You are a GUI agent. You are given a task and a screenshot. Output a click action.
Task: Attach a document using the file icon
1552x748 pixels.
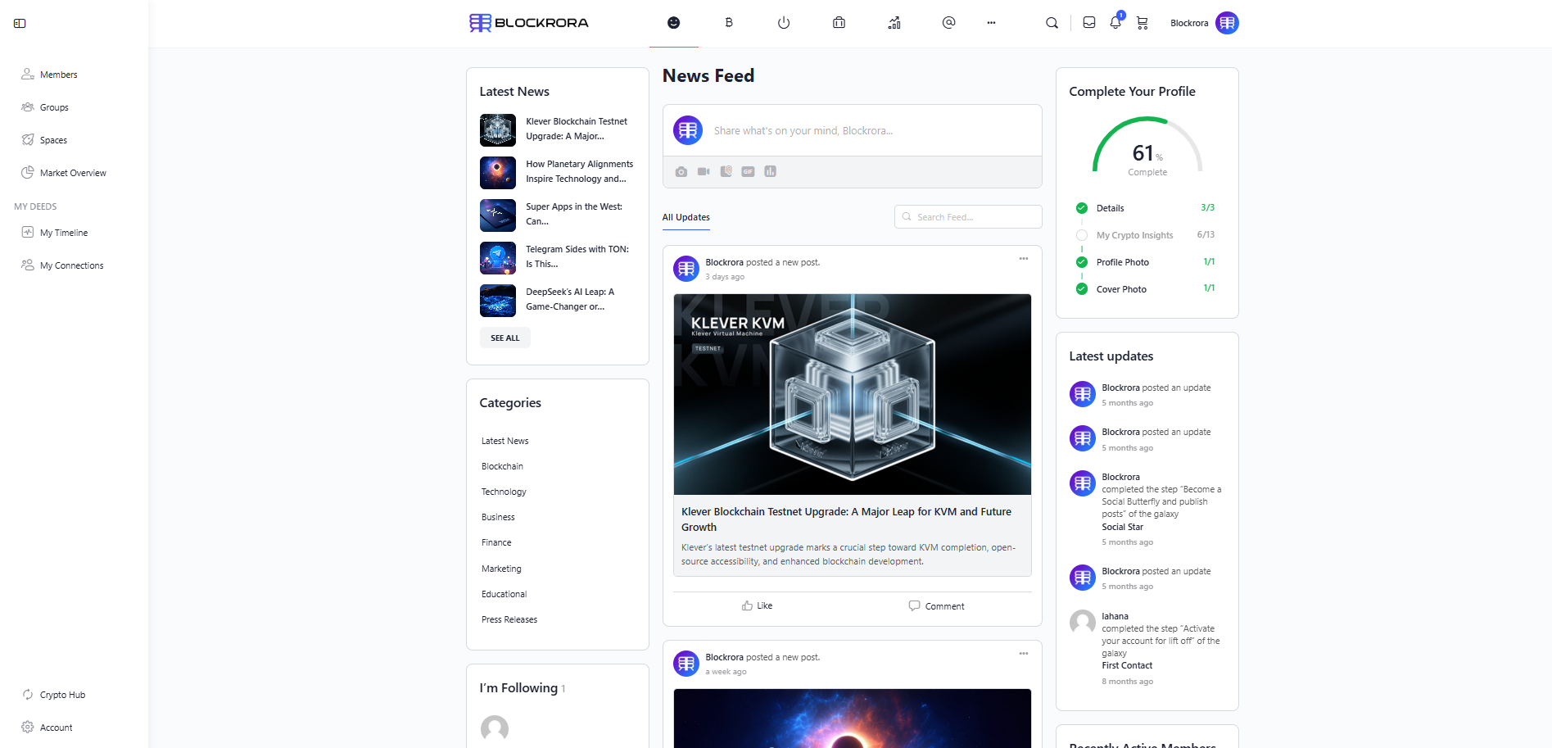(726, 171)
